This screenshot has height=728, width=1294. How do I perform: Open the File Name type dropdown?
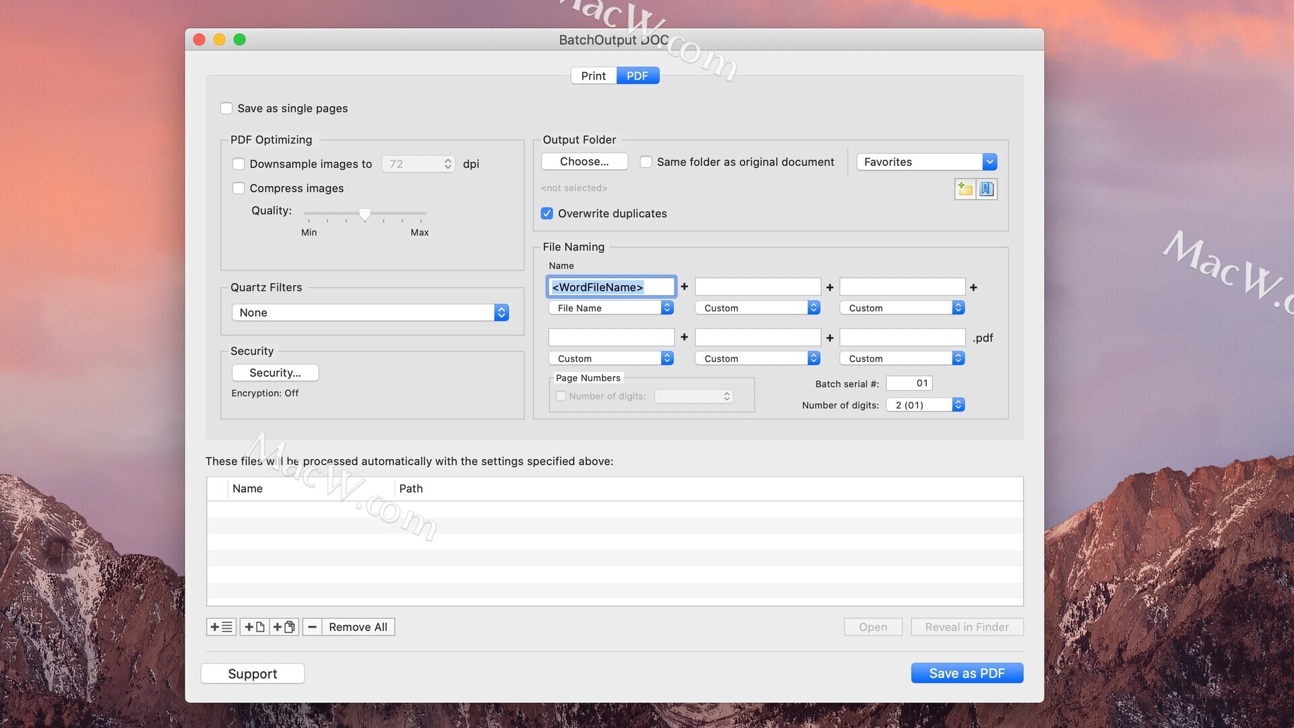611,308
